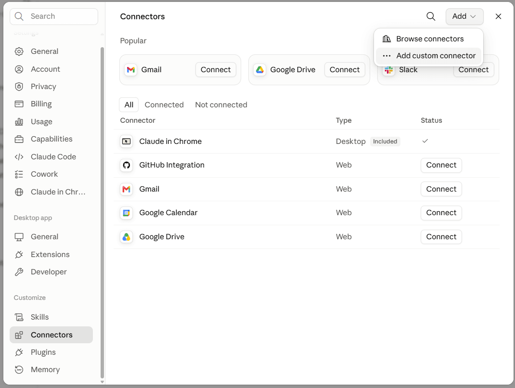Connect Gmail in the connector table
The height and width of the screenshot is (388, 515).
441,189
